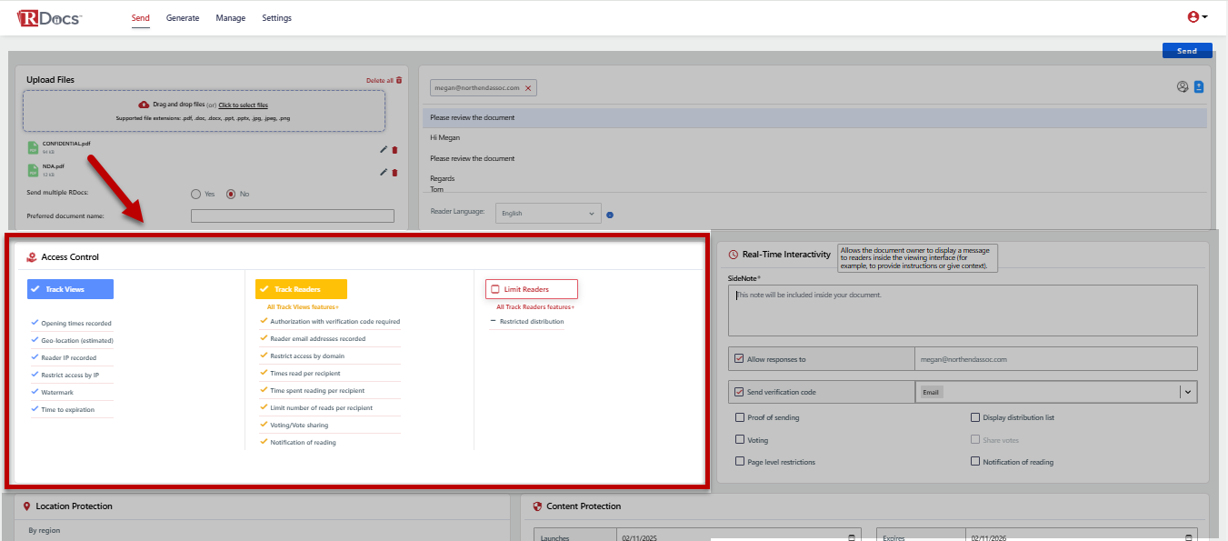This screenshot has width=1228, height=541.
Task: Click 'Watermark' feature text
Action: click(x=57, y=392)
